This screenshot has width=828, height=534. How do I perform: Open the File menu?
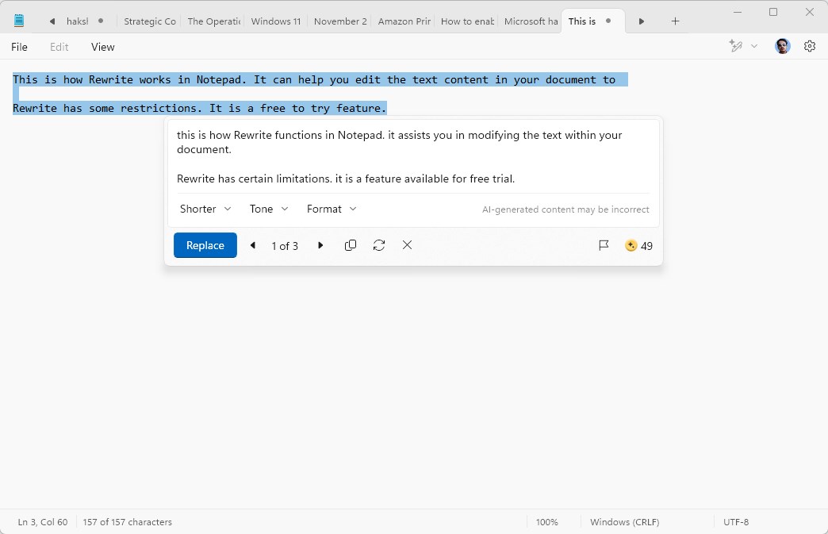coord(20,47)
